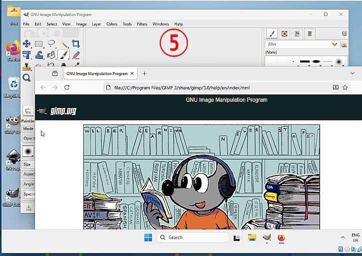Choose the Eraser tool
This screenshot has width=362, height=256.
tap(76, 55)
